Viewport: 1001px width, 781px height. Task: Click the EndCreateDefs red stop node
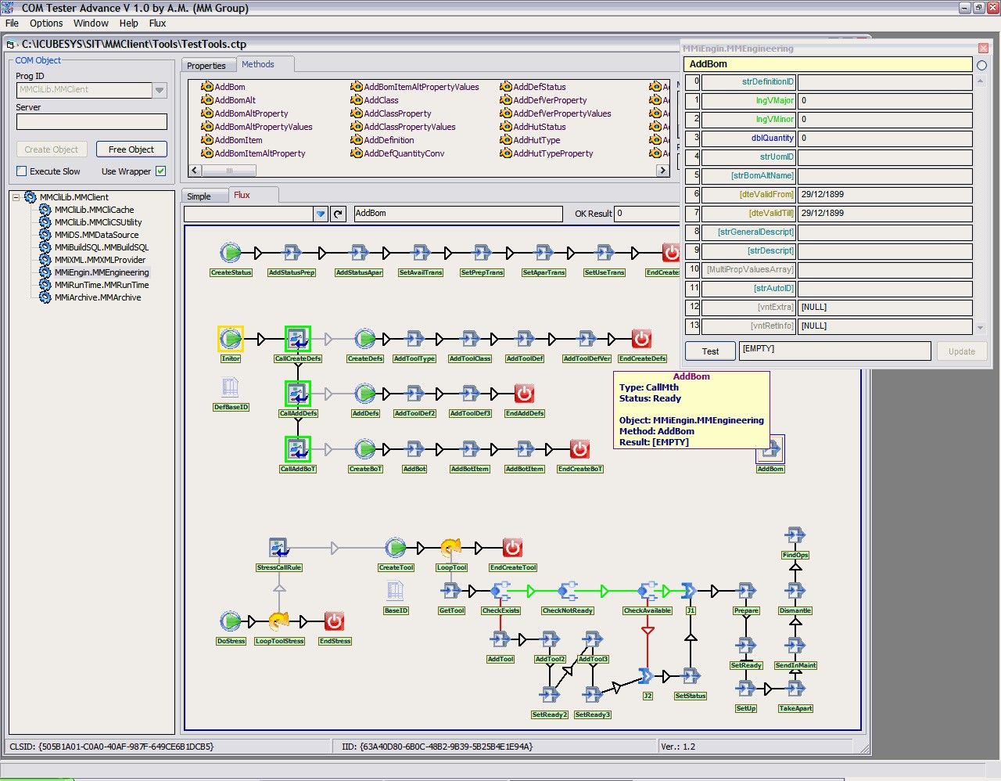[x=641, y=338]
